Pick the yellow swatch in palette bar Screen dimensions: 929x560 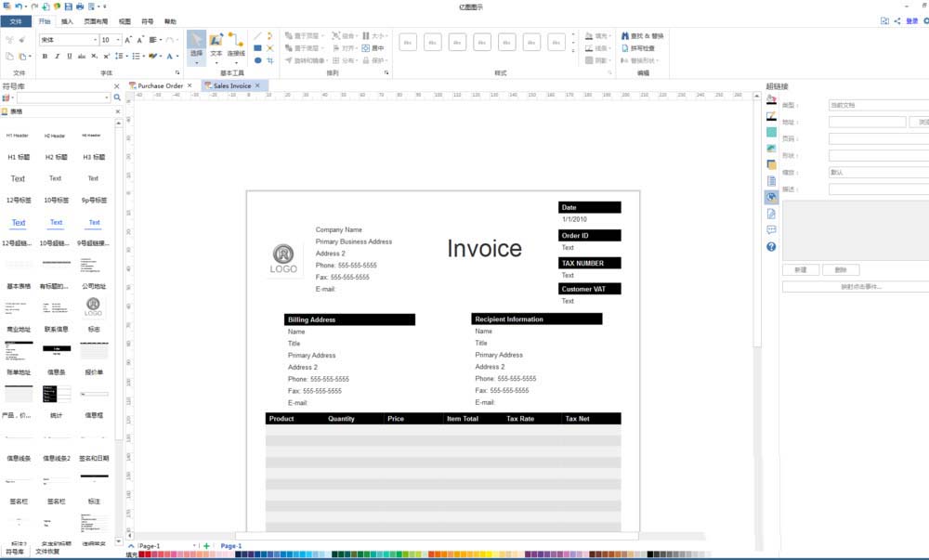489,554
